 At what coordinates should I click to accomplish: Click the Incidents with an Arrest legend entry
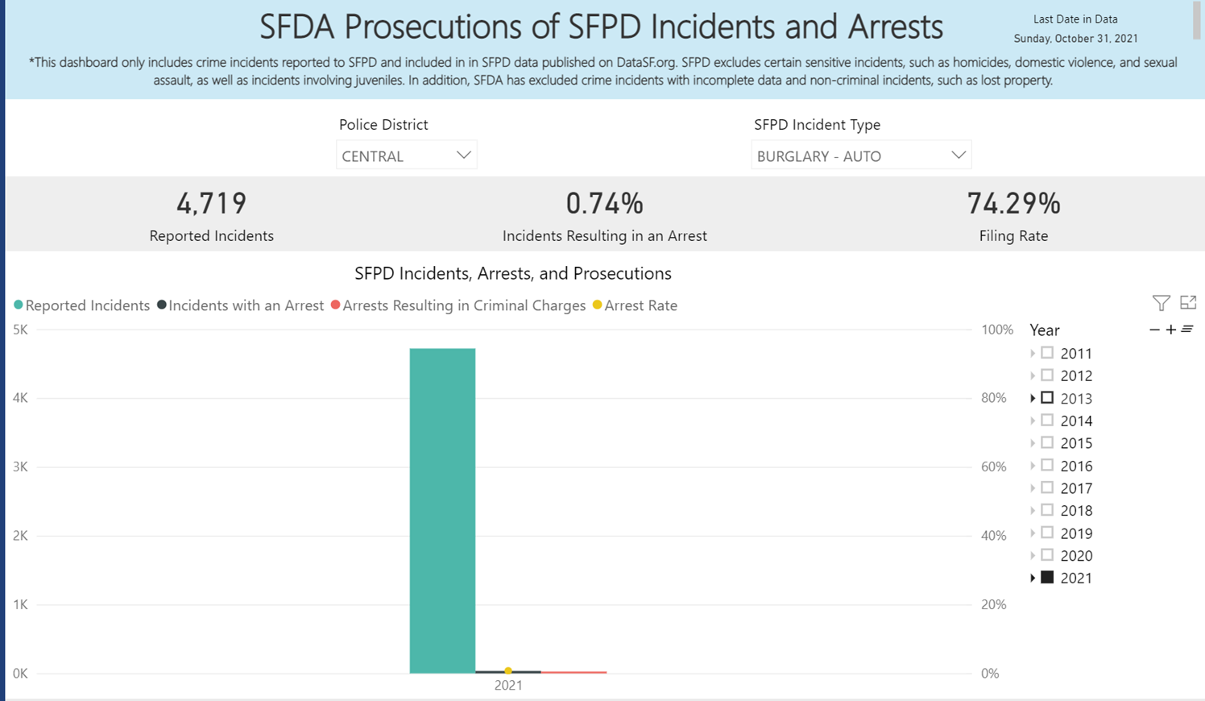tap(240, 305)
